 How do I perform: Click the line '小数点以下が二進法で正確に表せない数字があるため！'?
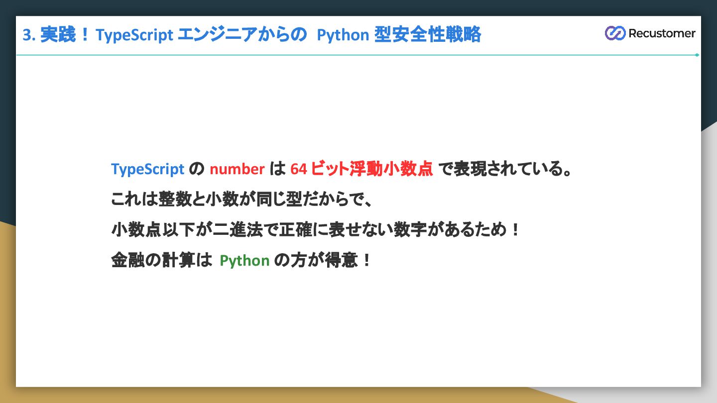click(x=316, y=230)
